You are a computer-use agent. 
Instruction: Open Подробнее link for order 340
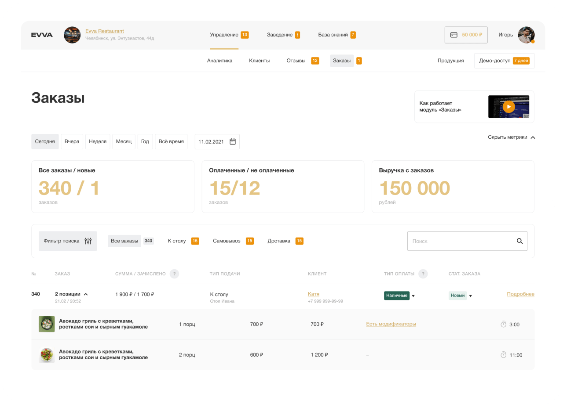(520, 294)
